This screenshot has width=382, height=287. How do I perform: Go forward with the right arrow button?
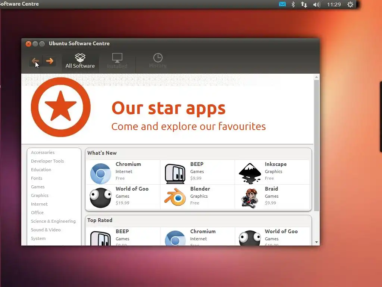click(50, 61)
